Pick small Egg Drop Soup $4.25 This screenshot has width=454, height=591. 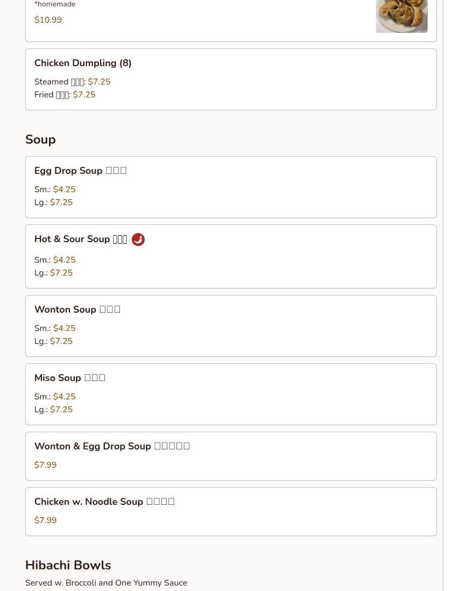(64, 189)
